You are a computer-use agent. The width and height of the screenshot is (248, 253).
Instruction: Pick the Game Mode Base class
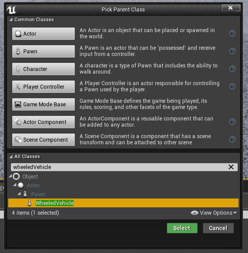(x=43, y=104)
